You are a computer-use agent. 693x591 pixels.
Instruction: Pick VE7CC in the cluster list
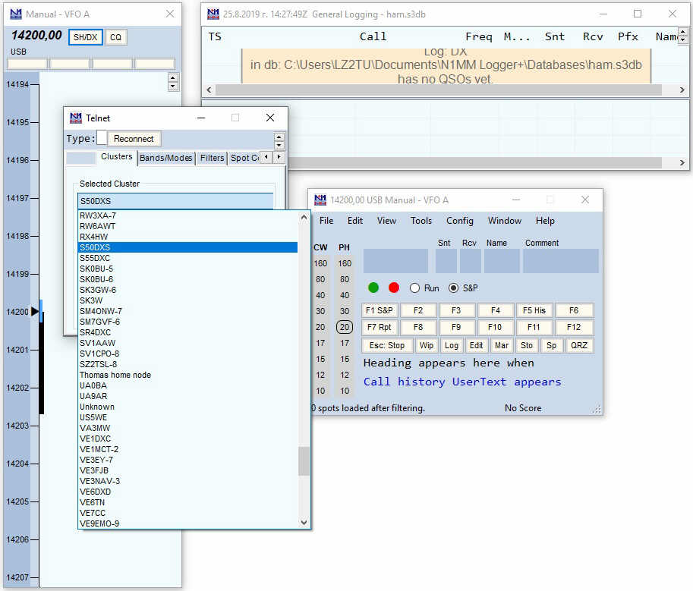(93, 513)
